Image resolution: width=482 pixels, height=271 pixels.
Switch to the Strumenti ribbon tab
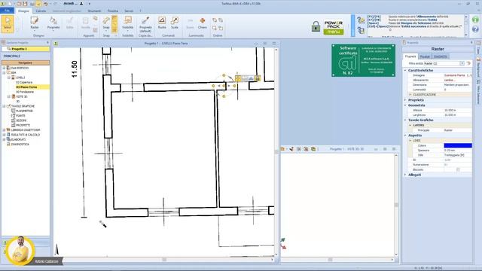pos(94,11)
